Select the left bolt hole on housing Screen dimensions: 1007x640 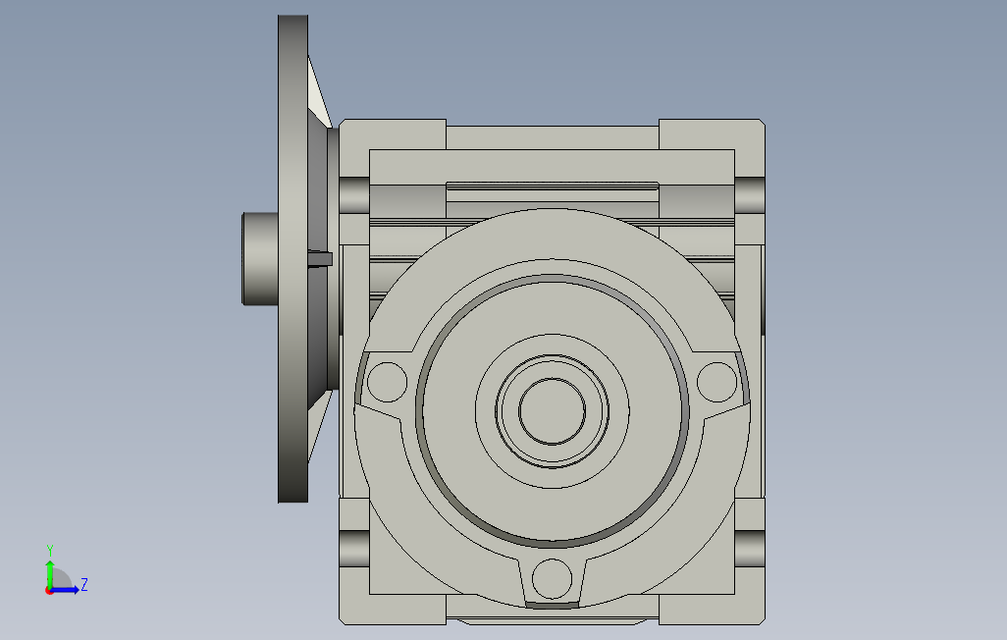pyautogui.click(x=388, y=382)
